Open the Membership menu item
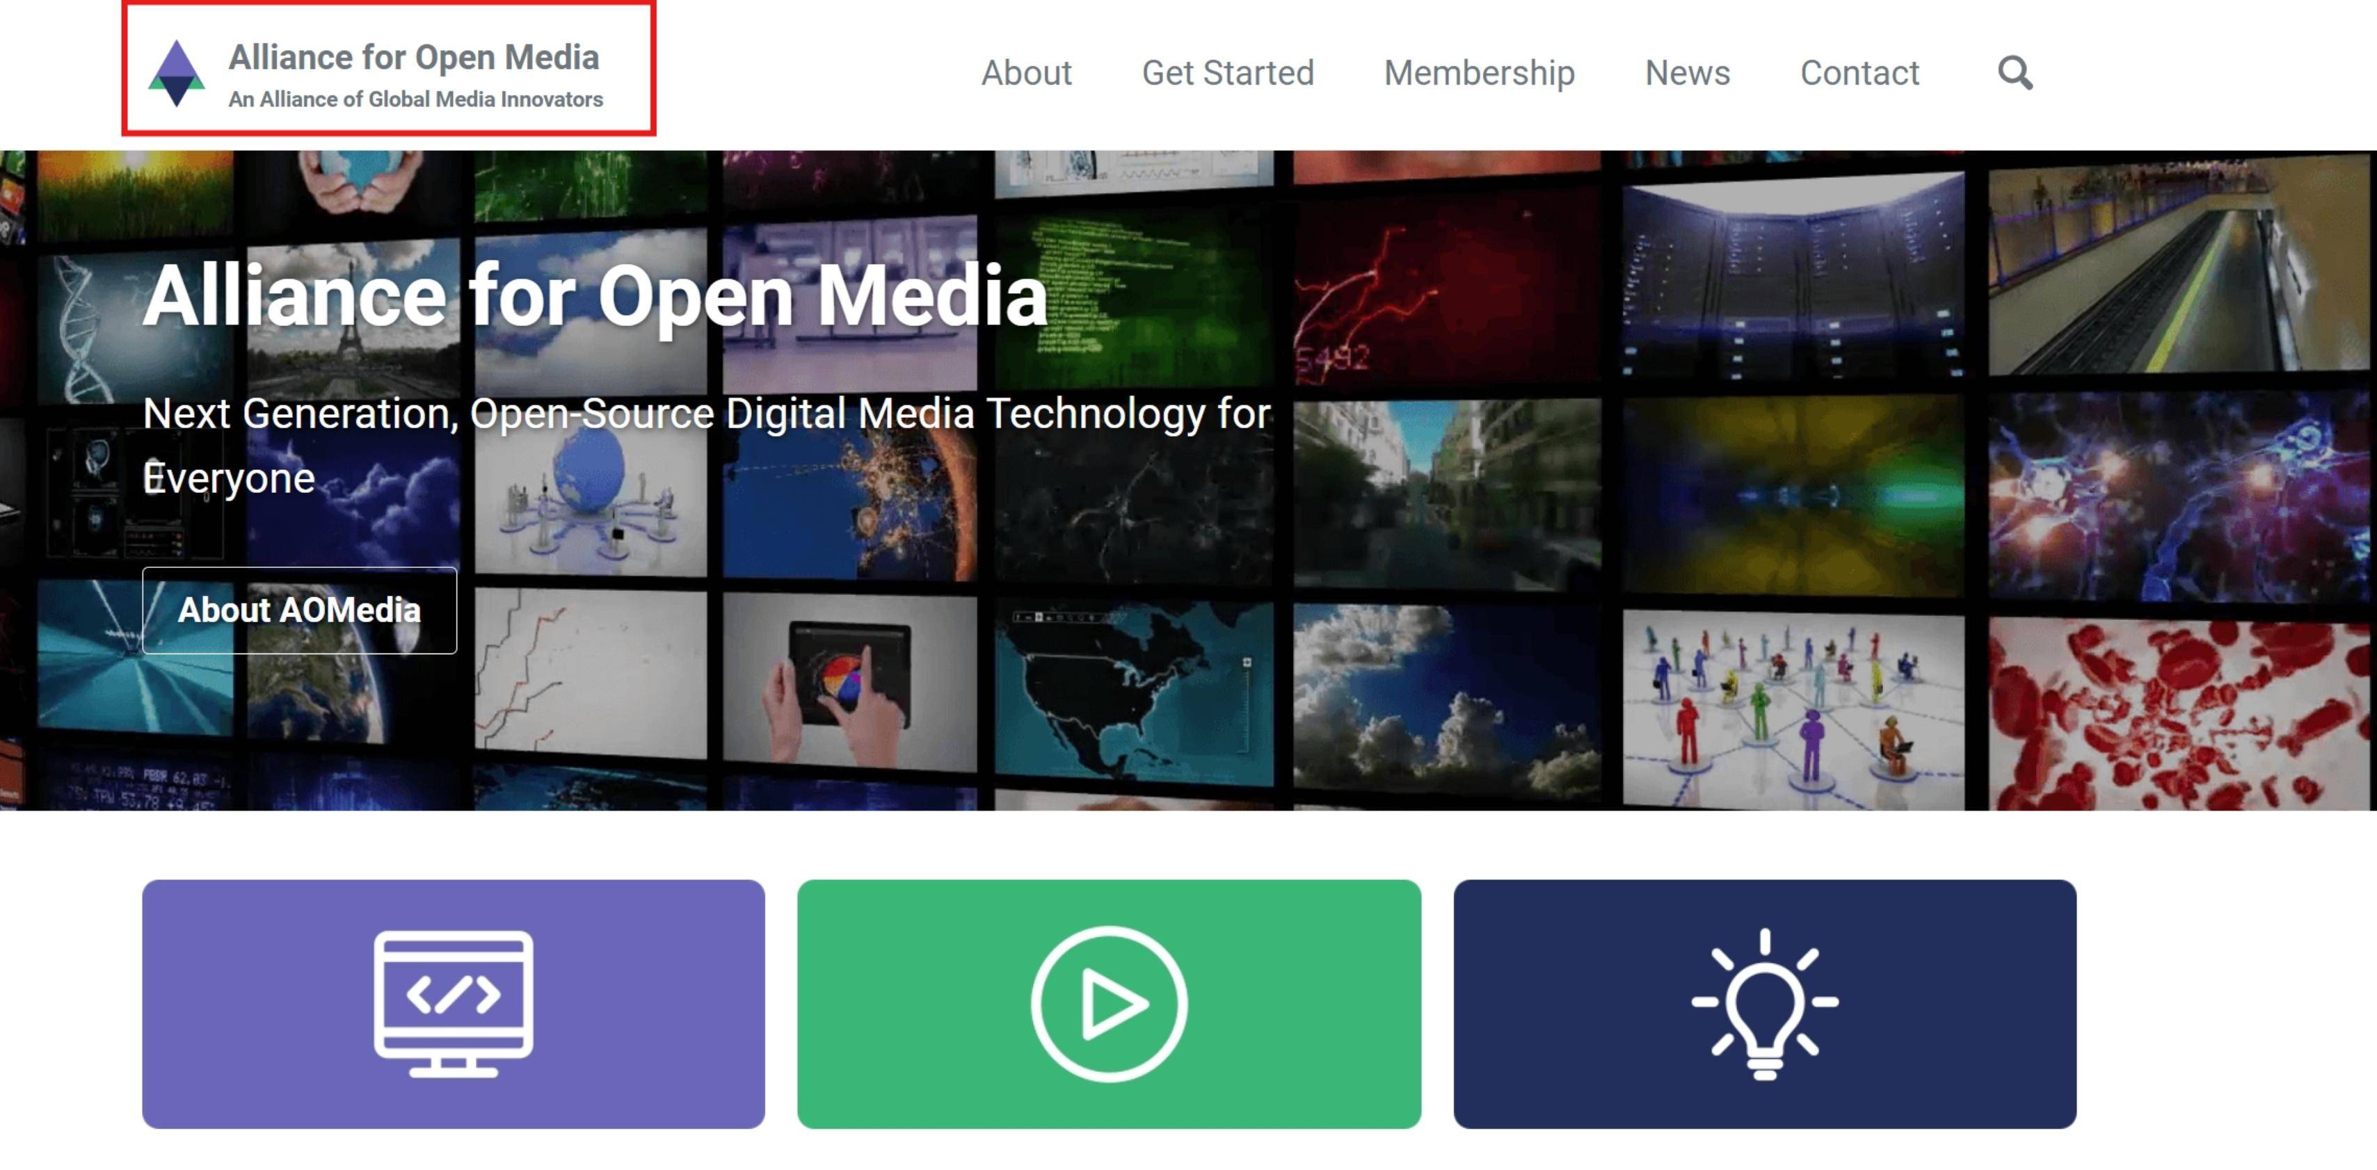Image resolution: width=2377 pixels, height=1170 pixels. pos(1479,73)
